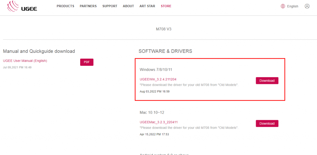Open the ABOUT menu
The height and width of the screenshot is (155, 317).
pyautogui.click(x=128, y=6)
